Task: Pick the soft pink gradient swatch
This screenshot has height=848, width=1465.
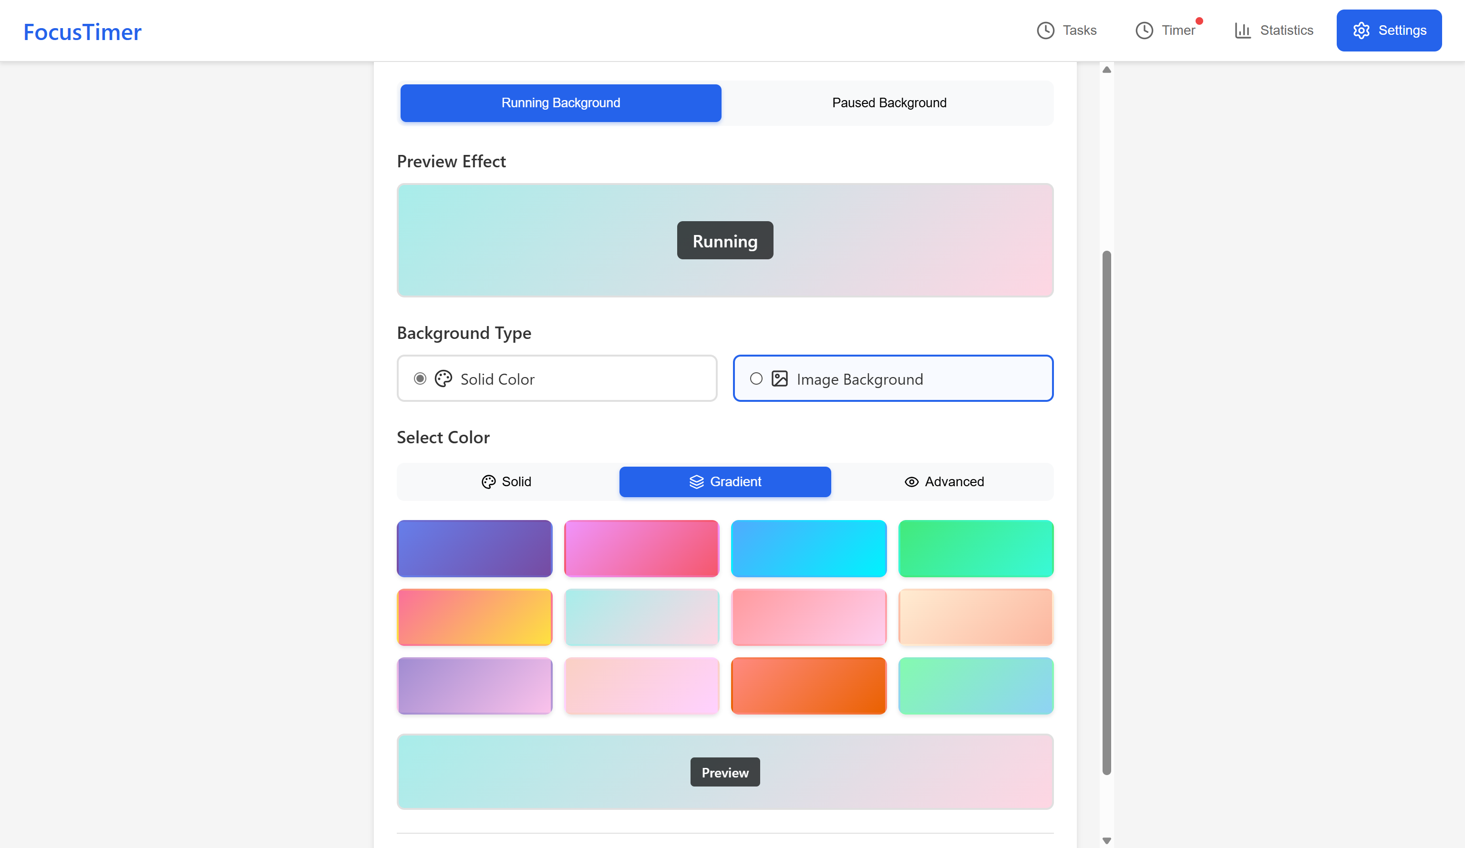Action: [809, 617]
